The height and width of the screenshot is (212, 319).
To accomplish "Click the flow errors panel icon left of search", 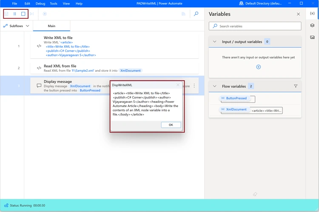I will (183, 14).
